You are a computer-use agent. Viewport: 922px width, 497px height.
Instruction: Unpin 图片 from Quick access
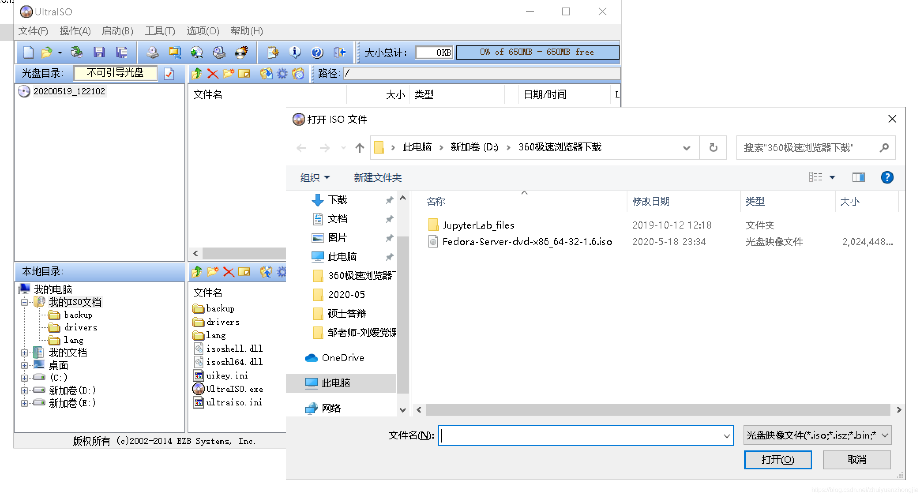(x=389, y=238)
